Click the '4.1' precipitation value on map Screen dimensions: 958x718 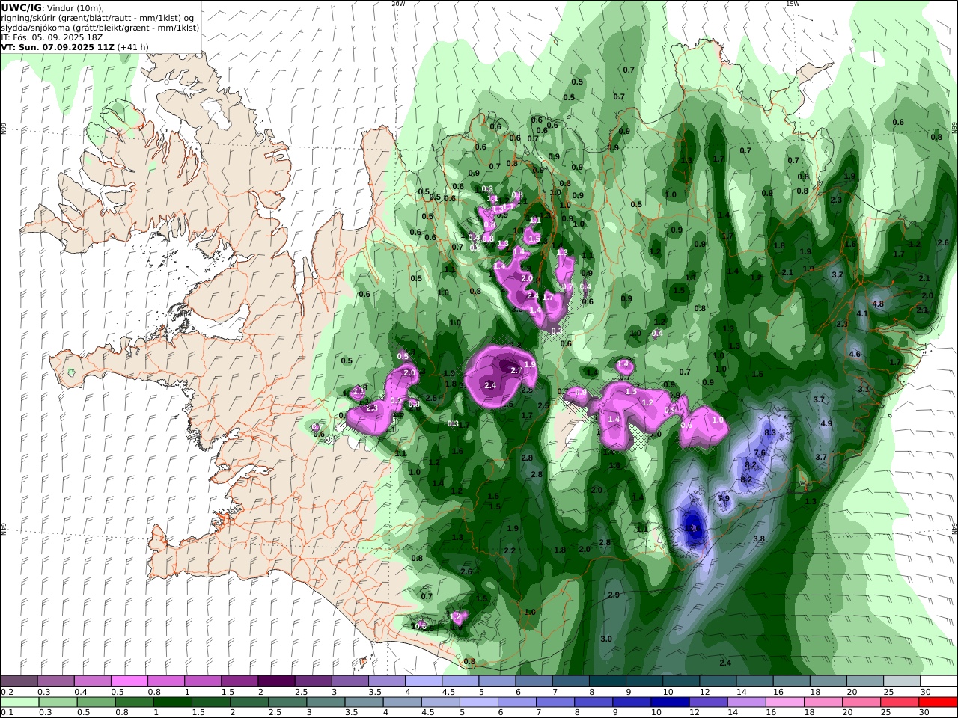862,313
